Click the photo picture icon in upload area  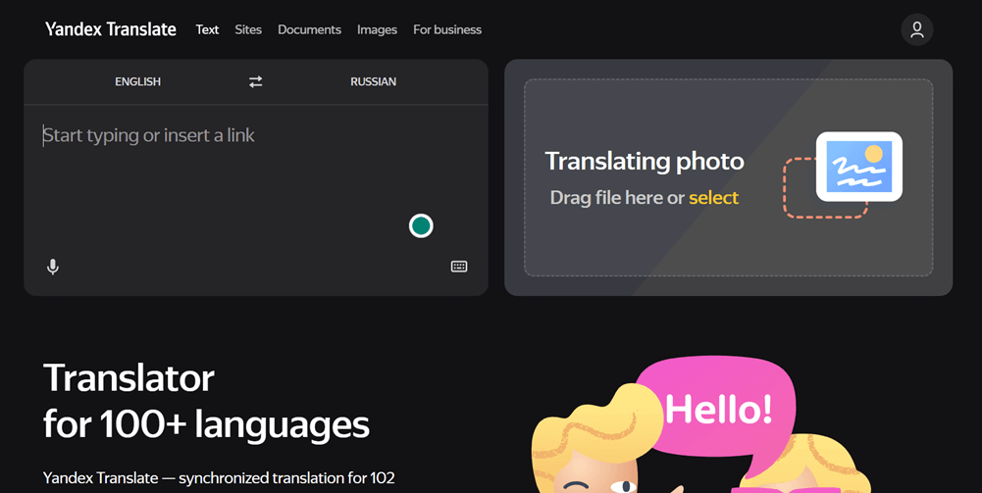[858, 167]
